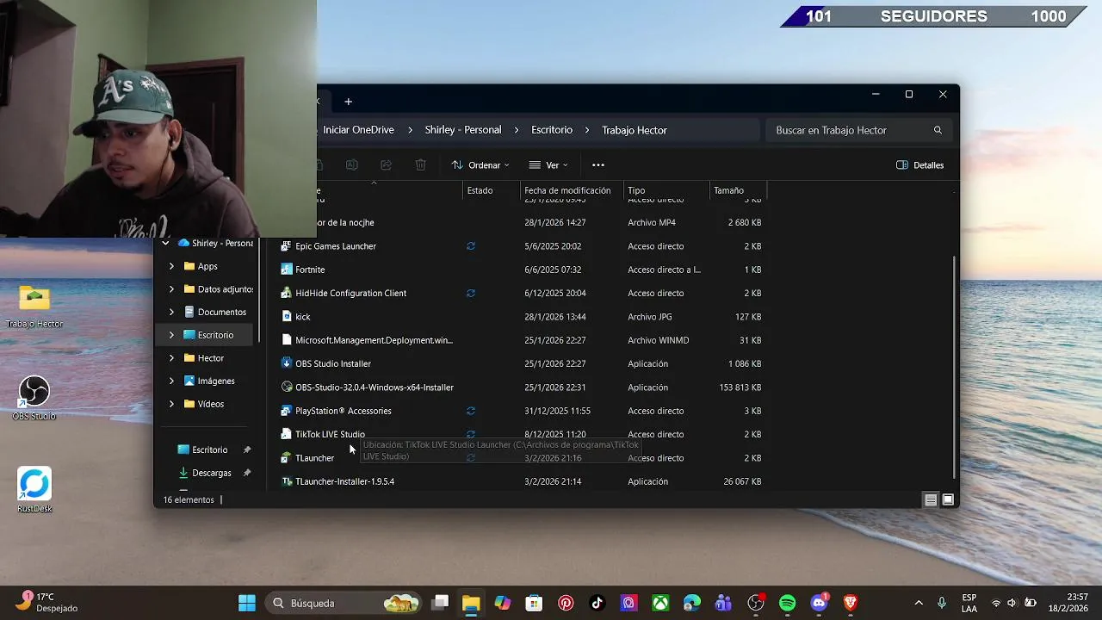
Task: Expand the Imágenes folder node
Action: pyautogui.click(x=171, y=381)
